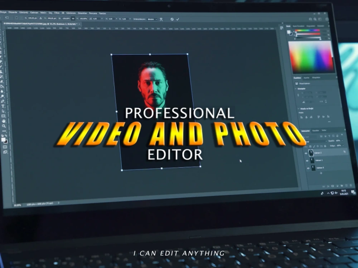
Task: Click the foreground color swatch in Color panel
Action: [289, 32]
